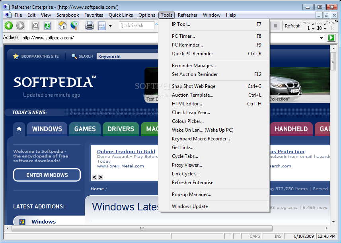Open Reminder Manager... from menu
The image size is (341, 243).
214,65
